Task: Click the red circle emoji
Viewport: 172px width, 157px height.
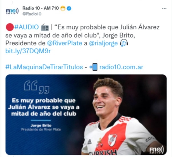Action: [10, 27]
